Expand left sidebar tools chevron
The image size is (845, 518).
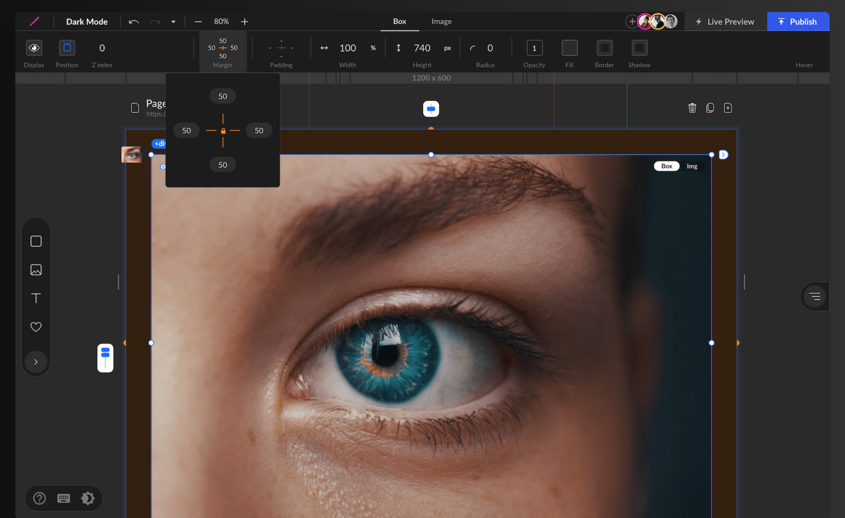[36, 362]
